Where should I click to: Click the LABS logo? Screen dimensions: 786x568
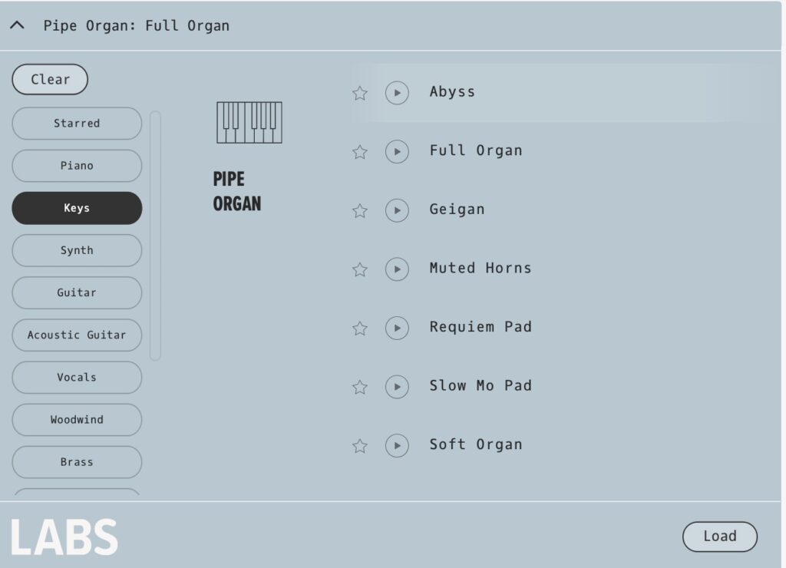click(64, 537)
